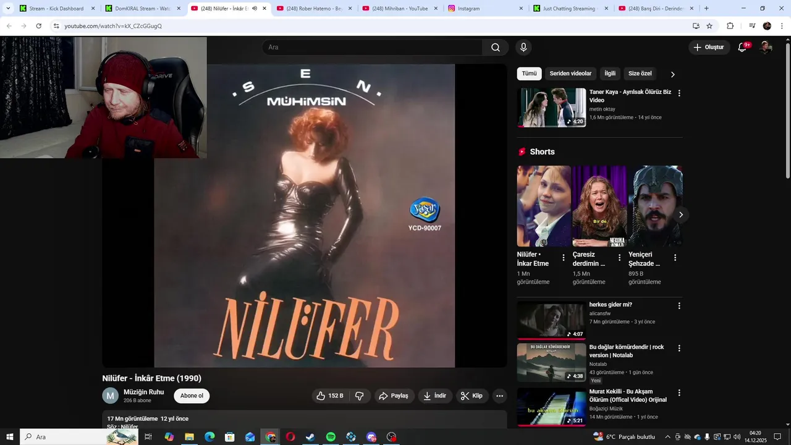Open options for Nilüfer • İnkar Etme short

(x=563, y=258)
